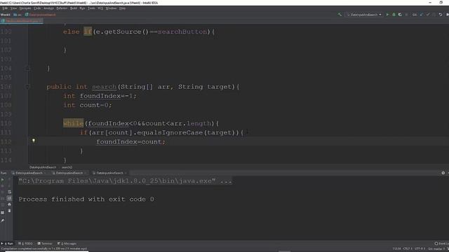The height and width of the screenshot is (252, 449).
Task: Toggle the fold marker at line 104
Action: tap(27, 69)
